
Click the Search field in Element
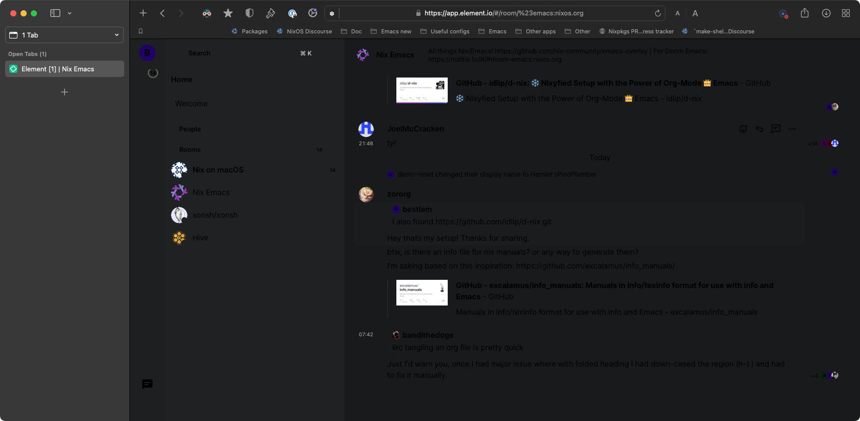click(250, 53)
